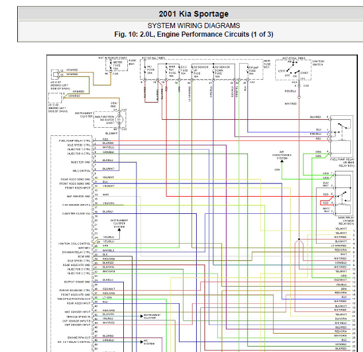Click the fuel pump relay switch symbol
Screen dimensions: 363x352
(343, 126)
